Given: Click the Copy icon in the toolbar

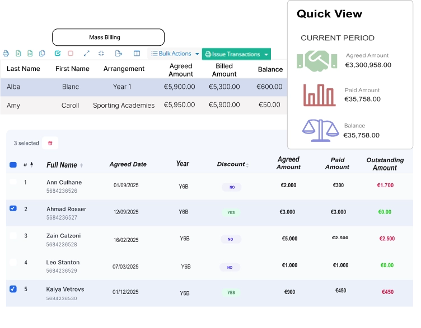Looking at the screenshot, I should (x=42, y=53).
